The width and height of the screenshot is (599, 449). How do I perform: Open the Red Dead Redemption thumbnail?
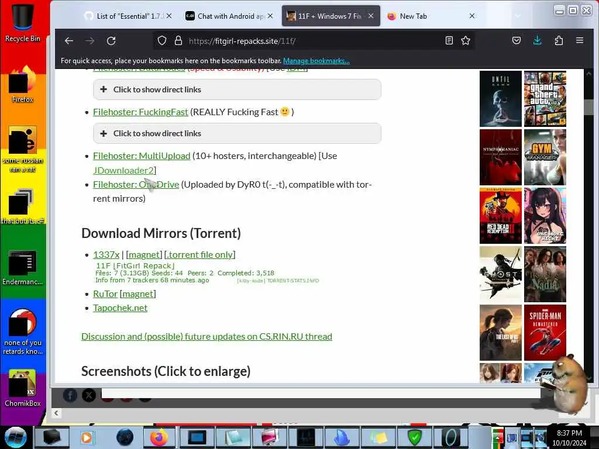pos(501,215)
